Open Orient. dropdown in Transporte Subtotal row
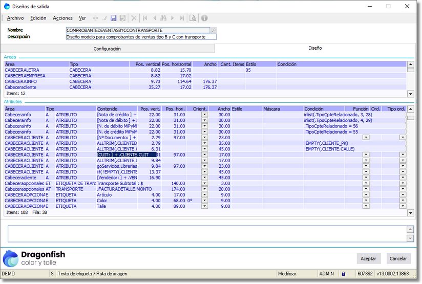422x284 pixels. tap(204, 183)
